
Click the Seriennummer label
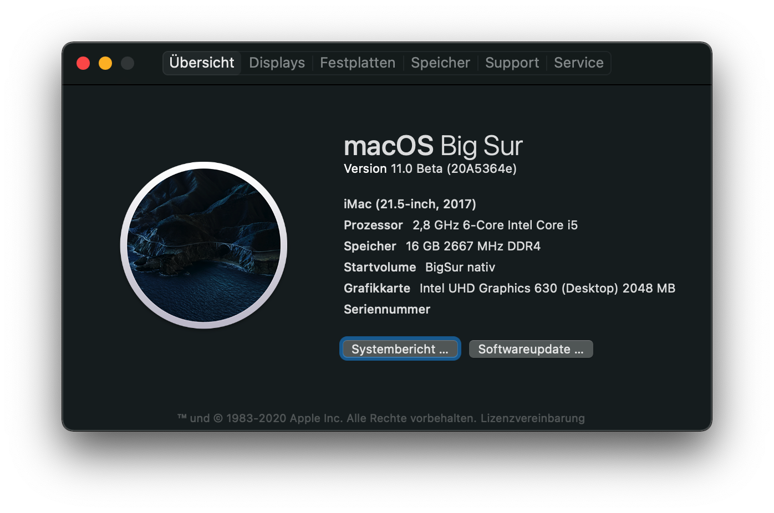point(387,309)
